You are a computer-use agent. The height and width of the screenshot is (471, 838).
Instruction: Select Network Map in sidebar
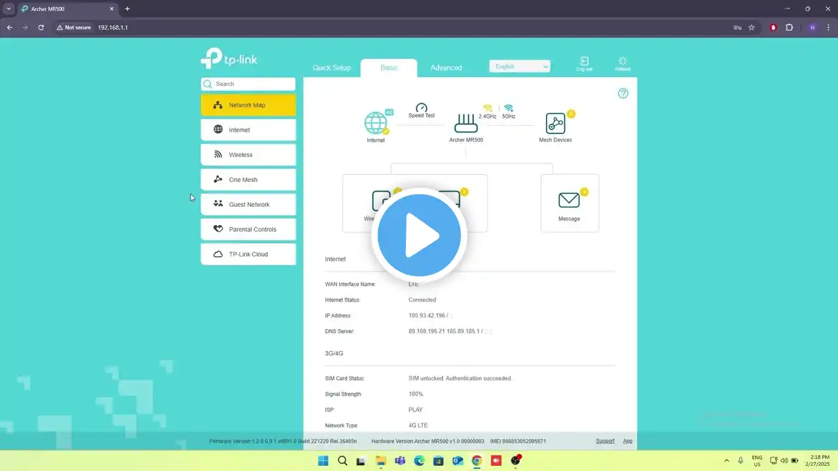tap(248, 105)
